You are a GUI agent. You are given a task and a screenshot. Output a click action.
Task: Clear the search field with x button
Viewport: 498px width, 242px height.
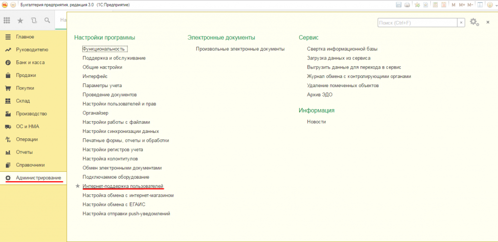click(x=461, y=22)
